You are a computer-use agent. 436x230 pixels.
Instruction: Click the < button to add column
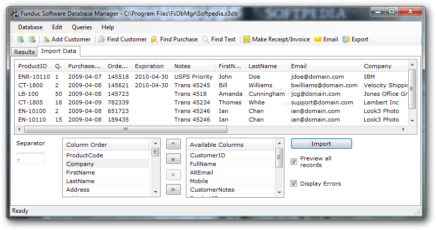(173, 175)
